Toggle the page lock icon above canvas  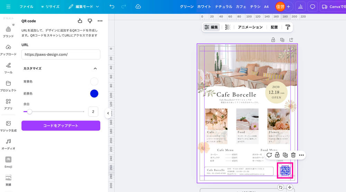pyautogui.click(x=273, y=40)
